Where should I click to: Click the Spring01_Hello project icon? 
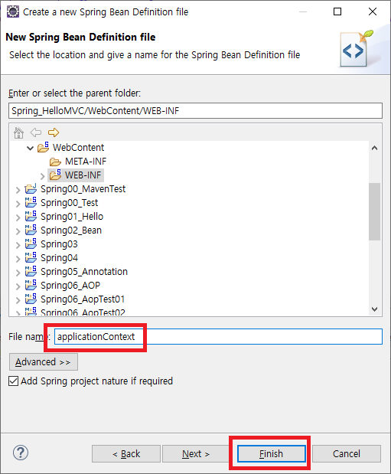31,217
